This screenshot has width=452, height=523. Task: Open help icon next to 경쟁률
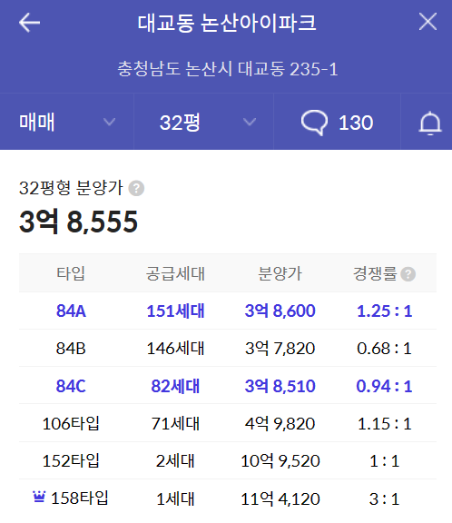point(408,274)
